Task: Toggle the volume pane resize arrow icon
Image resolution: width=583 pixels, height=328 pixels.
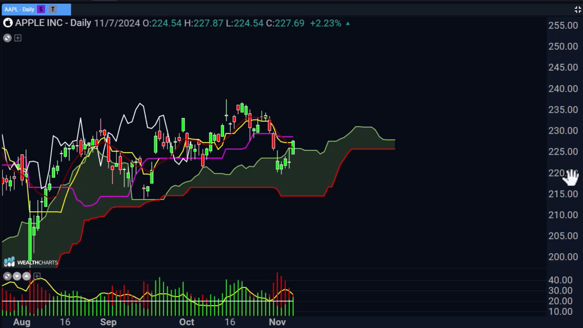Action: [x=7, y=276]
